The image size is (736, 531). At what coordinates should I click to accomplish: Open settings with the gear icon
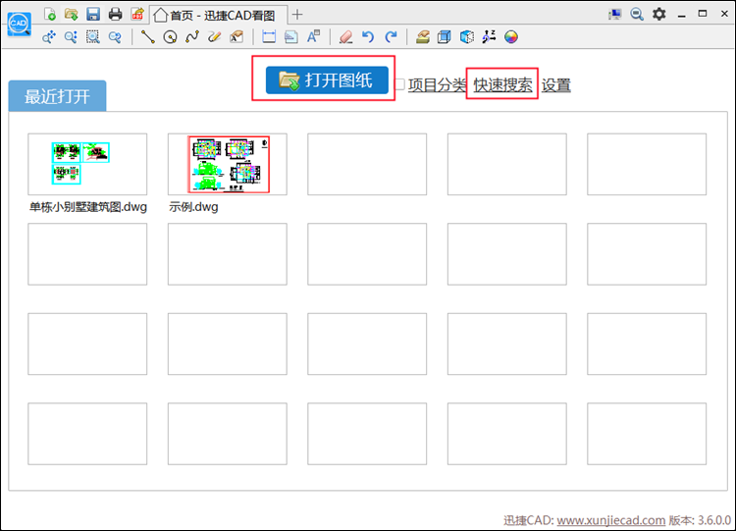pyautogui.click(x=659, y=14)
